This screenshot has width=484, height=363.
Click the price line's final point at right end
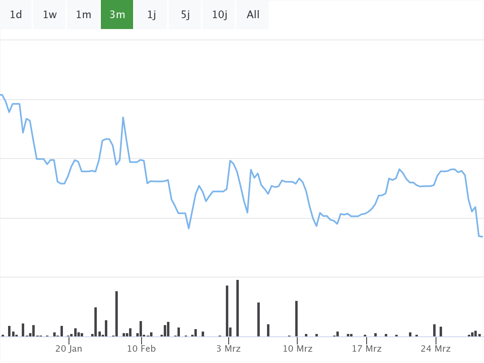coord(482,236)
